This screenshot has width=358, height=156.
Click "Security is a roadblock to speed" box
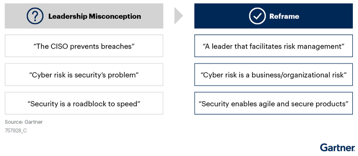84,103
